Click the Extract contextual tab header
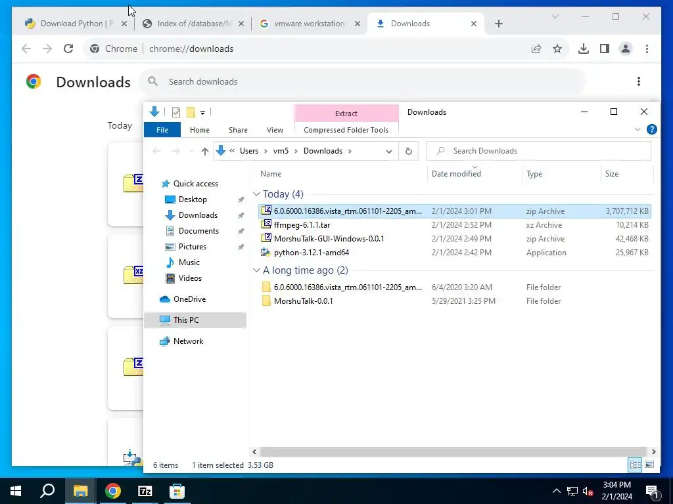673x504 pixels. 346,113
